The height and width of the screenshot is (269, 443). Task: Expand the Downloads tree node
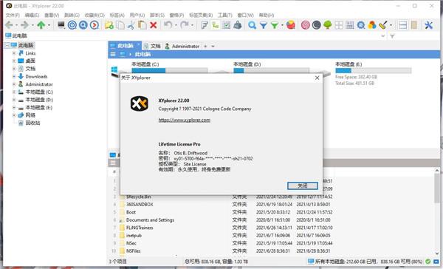(14, 76)
